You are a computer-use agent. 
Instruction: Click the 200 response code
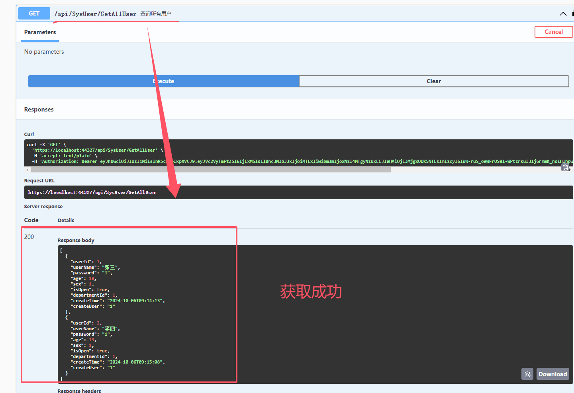(x=29, y=237)
